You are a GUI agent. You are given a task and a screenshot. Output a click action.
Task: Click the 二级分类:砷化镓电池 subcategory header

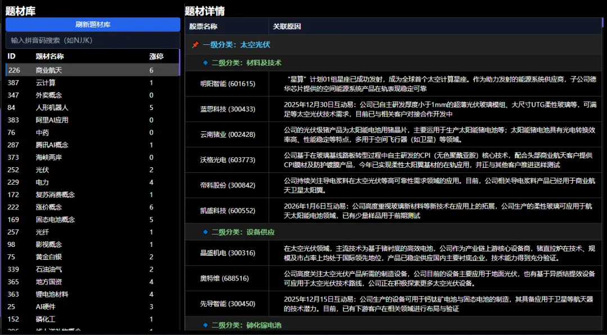pos(393,325)
